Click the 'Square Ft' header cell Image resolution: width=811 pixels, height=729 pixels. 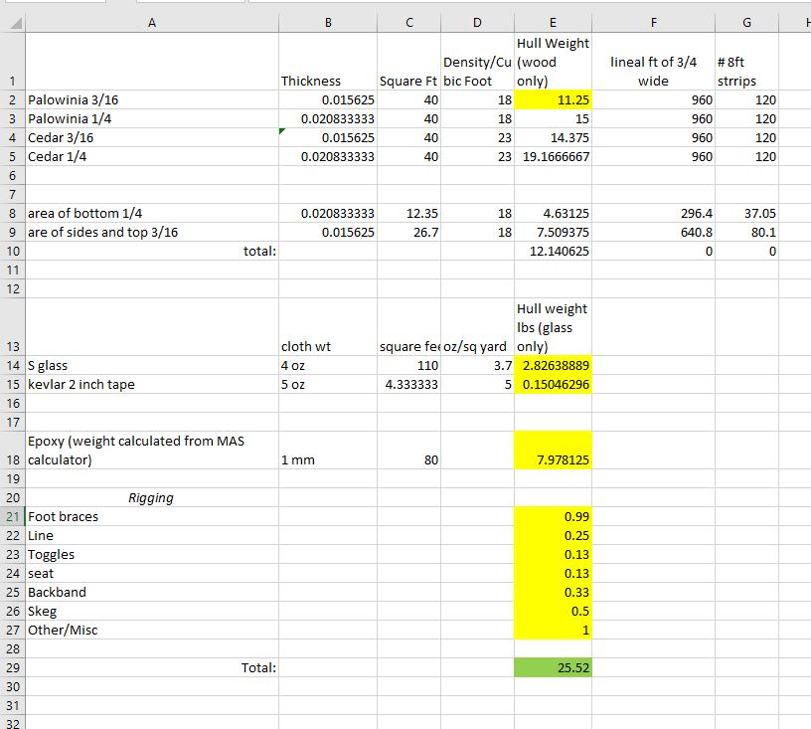point(409,62)
